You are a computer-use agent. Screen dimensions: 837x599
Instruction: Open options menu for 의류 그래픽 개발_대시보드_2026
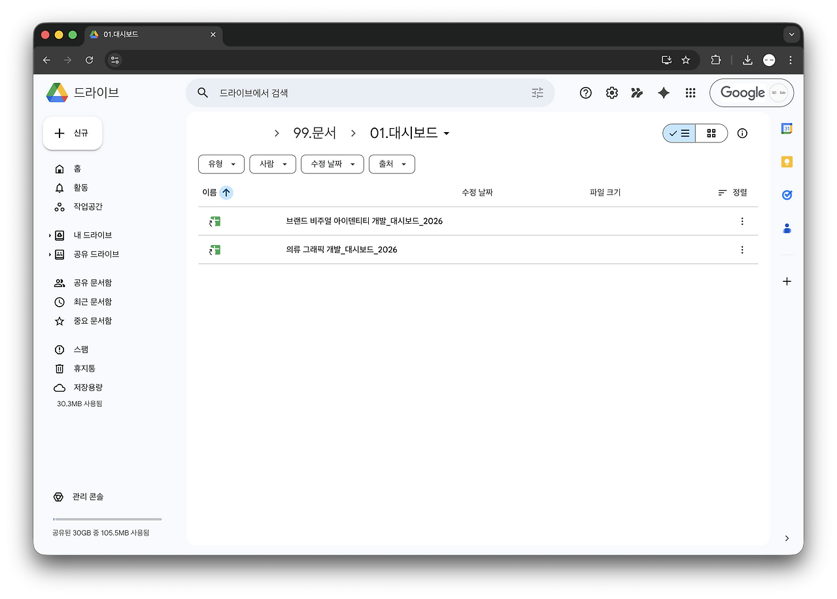click(x=742, y=249)
